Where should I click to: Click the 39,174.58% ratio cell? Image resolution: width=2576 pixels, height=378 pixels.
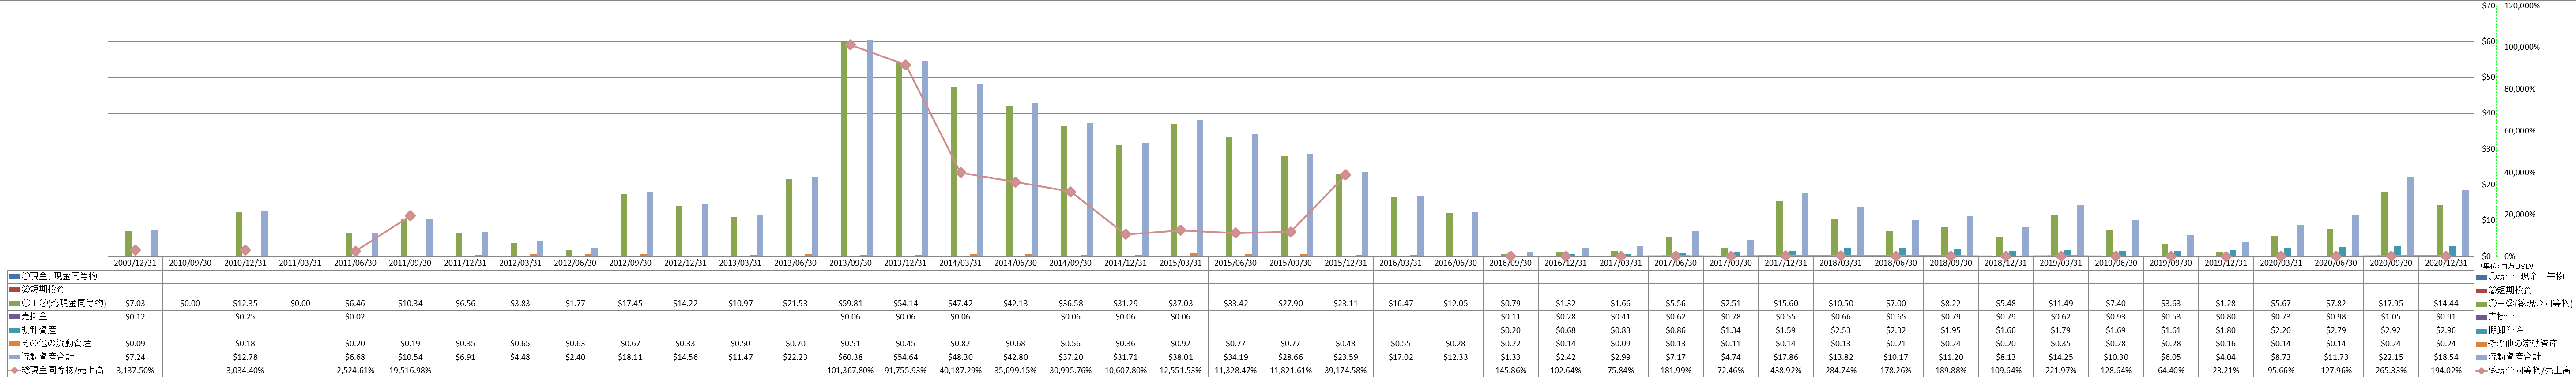point(1345,371)
